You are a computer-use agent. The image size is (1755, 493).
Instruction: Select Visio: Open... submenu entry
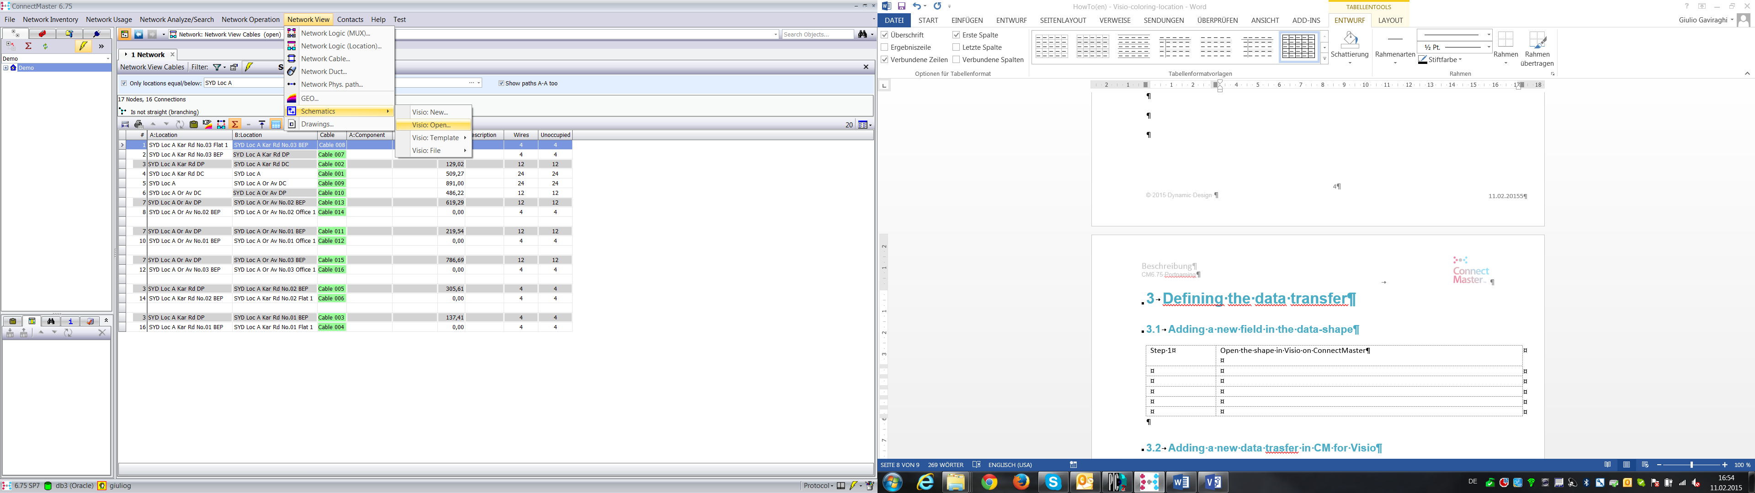point(433,125)
